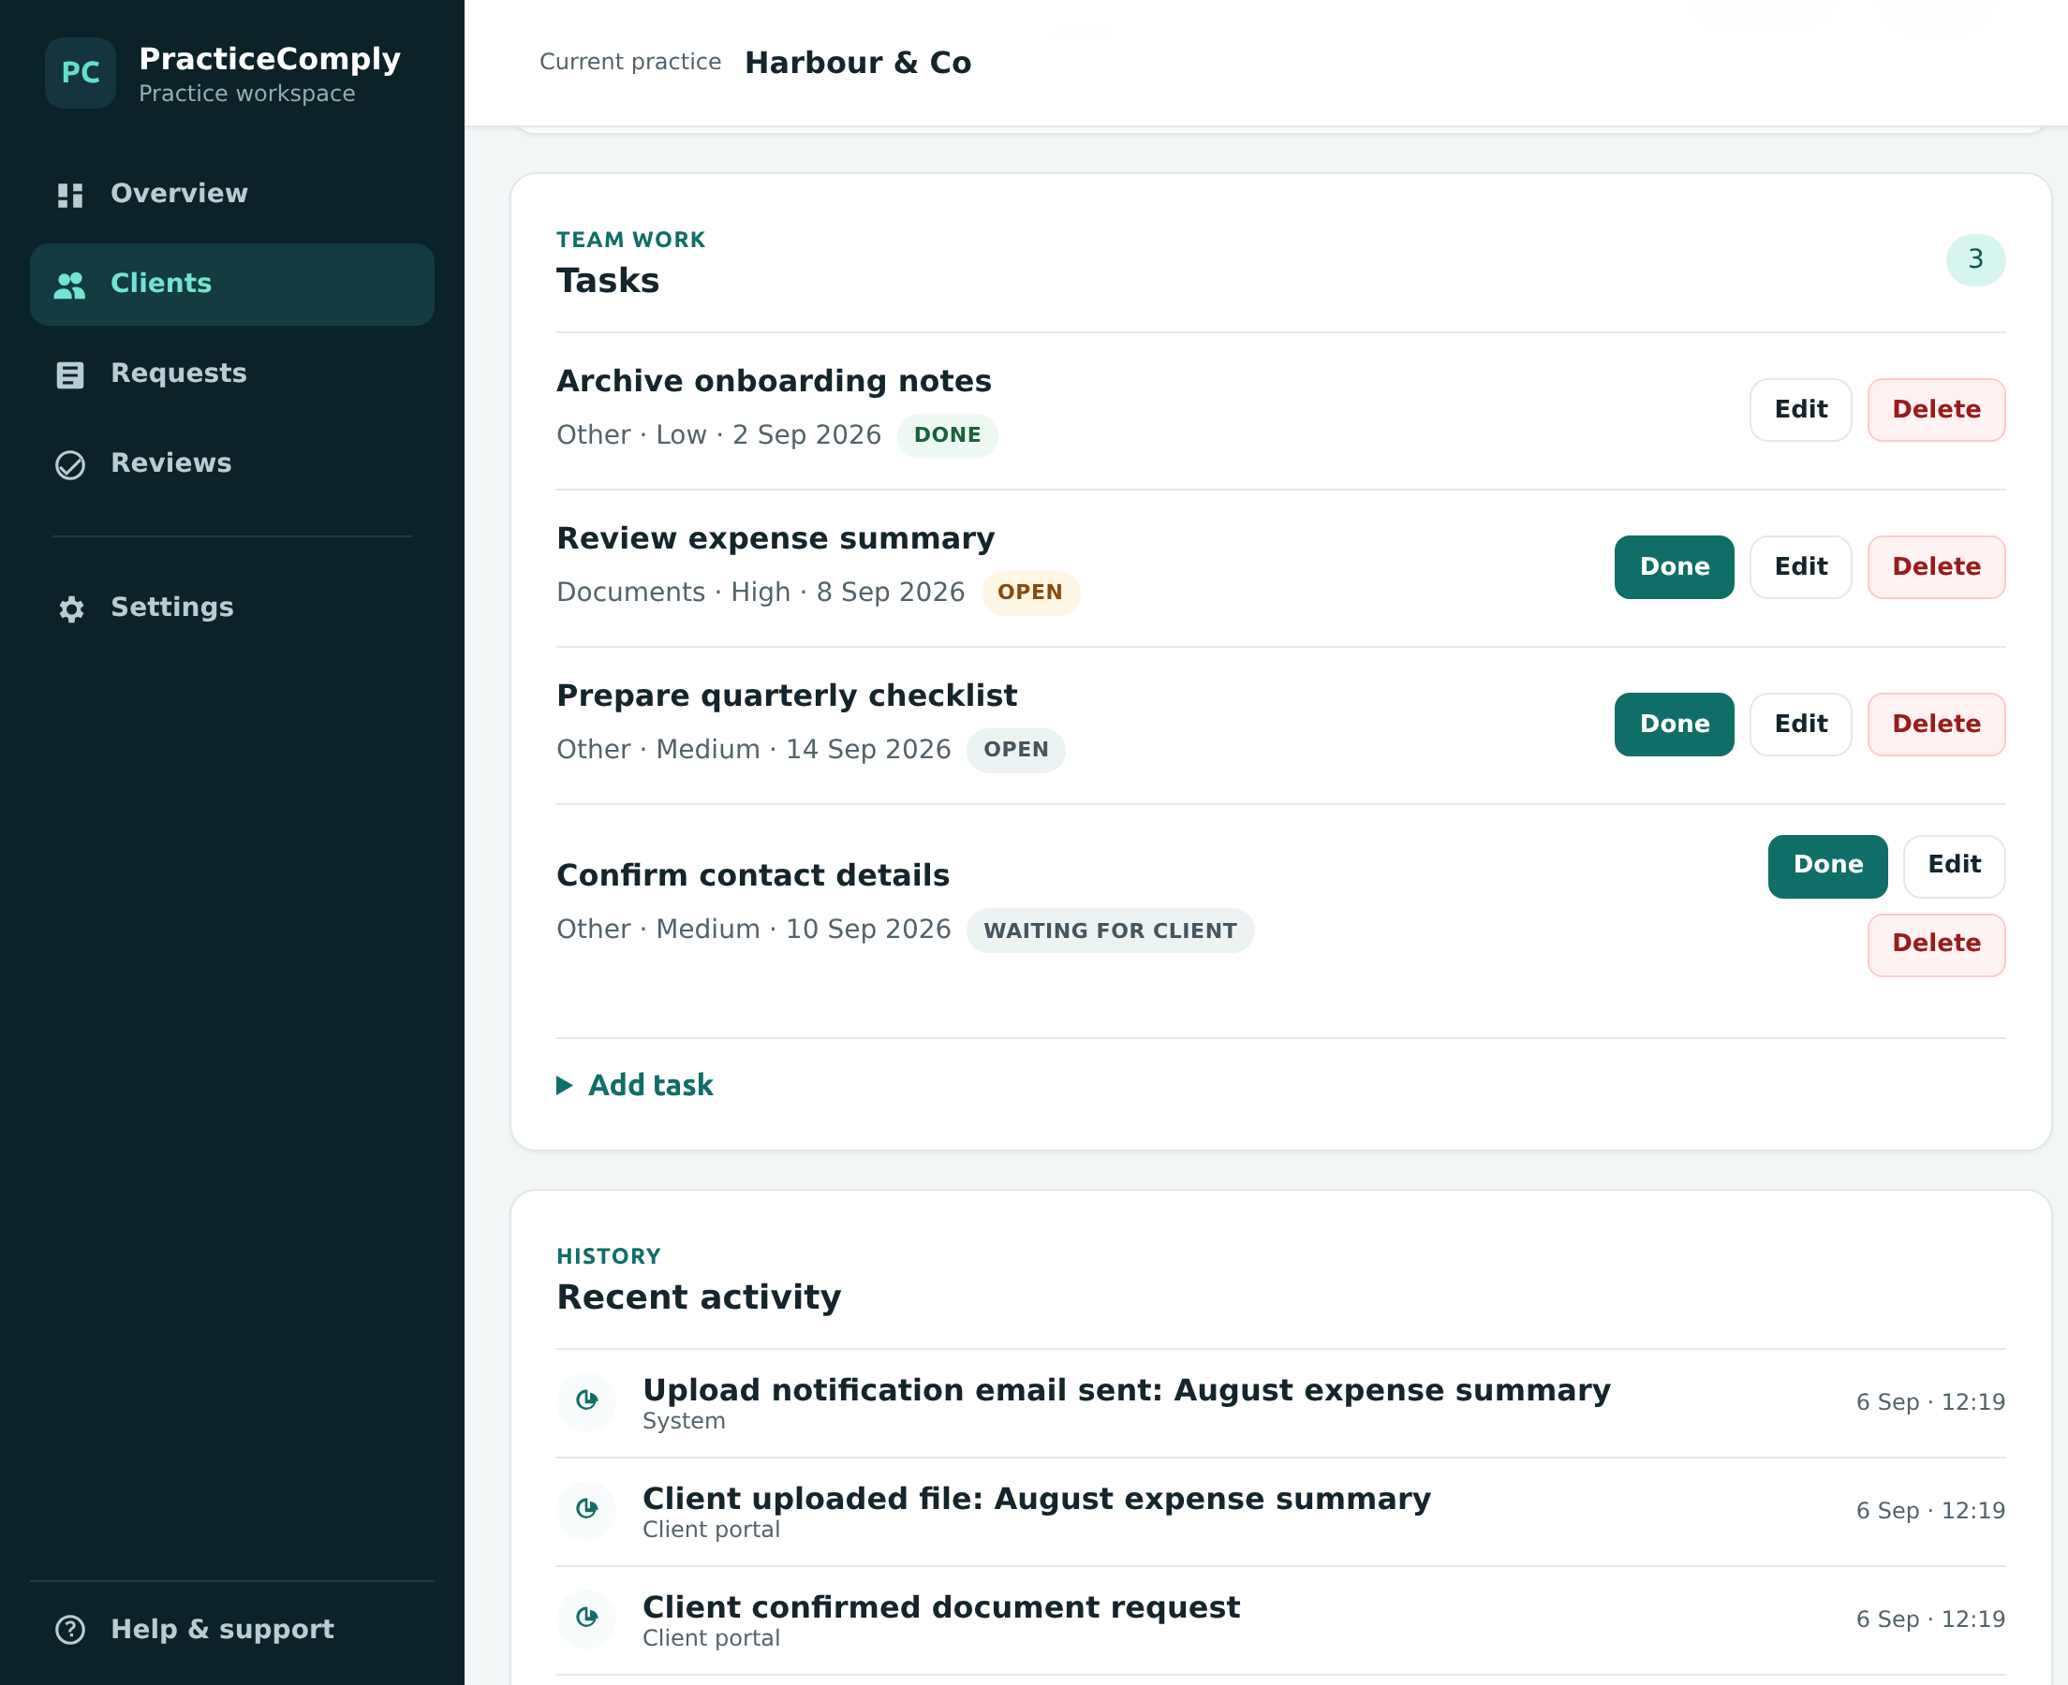Viewport: 2068px width, 1685px height.
Task: Click the Archive onboarding notes title
Action: (x=774, y=381)
